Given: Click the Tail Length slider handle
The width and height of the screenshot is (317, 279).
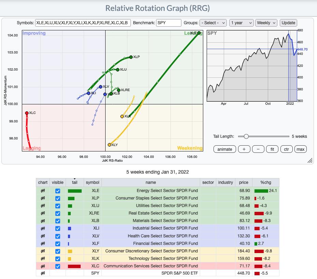Looking at the screenshot, I should coord(246,136).
